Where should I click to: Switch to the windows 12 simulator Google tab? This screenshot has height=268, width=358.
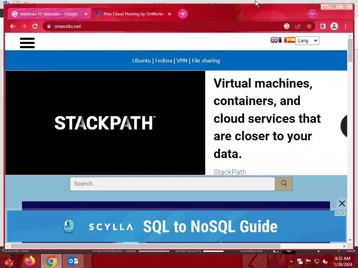click(x=49, y=14)
